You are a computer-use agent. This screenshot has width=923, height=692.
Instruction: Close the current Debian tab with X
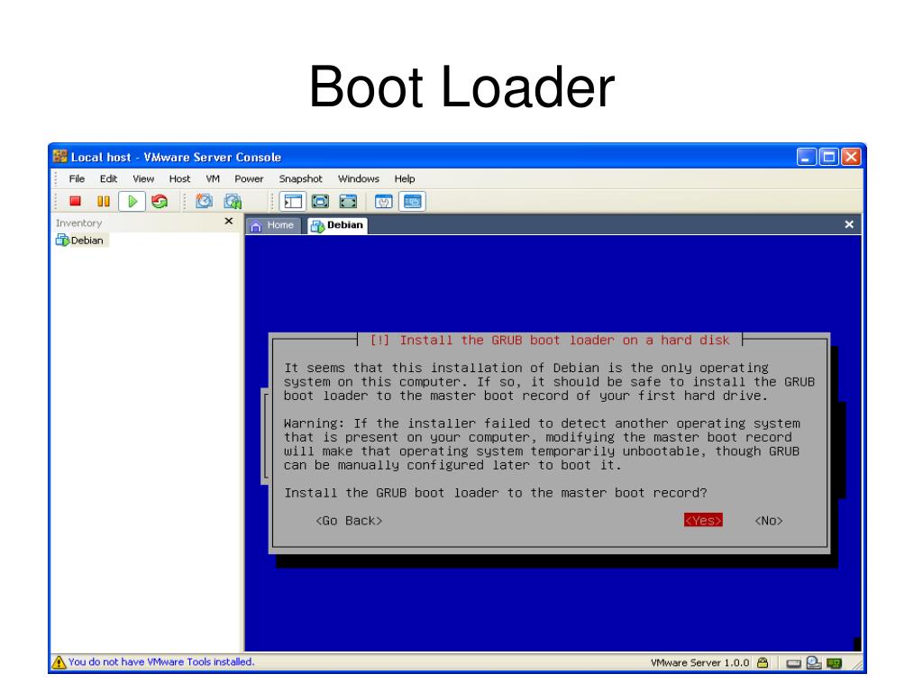click(849, 224)
